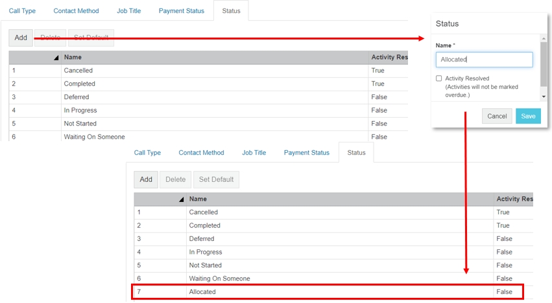This screenshot has height=303, width=552.
Task: Select the Cancelled row in the upper table
Action: [78, 71]
